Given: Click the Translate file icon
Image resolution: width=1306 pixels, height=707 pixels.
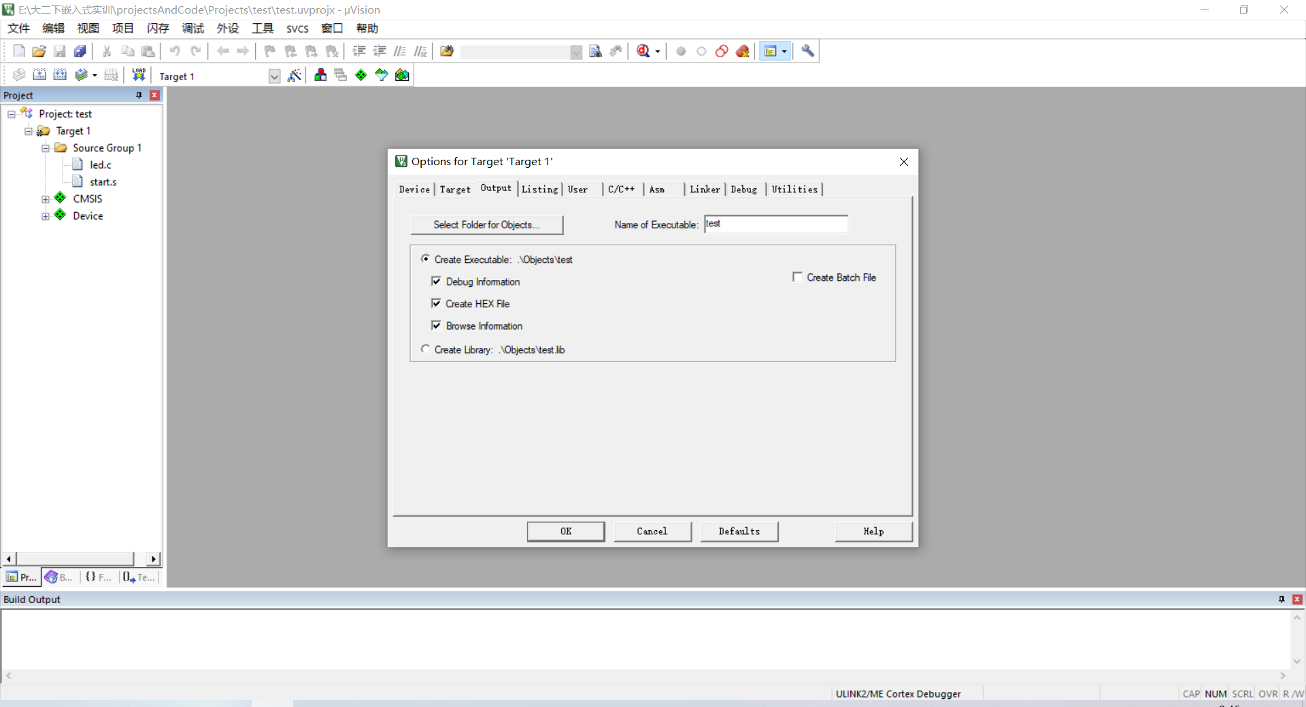Looking at the screenshot, I should pyautogui.click(x=19, y=75).
